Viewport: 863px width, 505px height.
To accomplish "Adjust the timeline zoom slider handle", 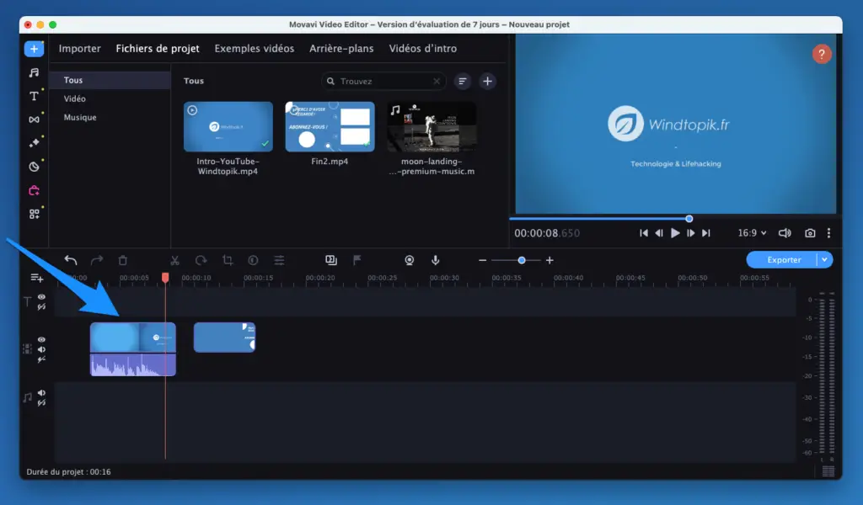I will 522,260.
